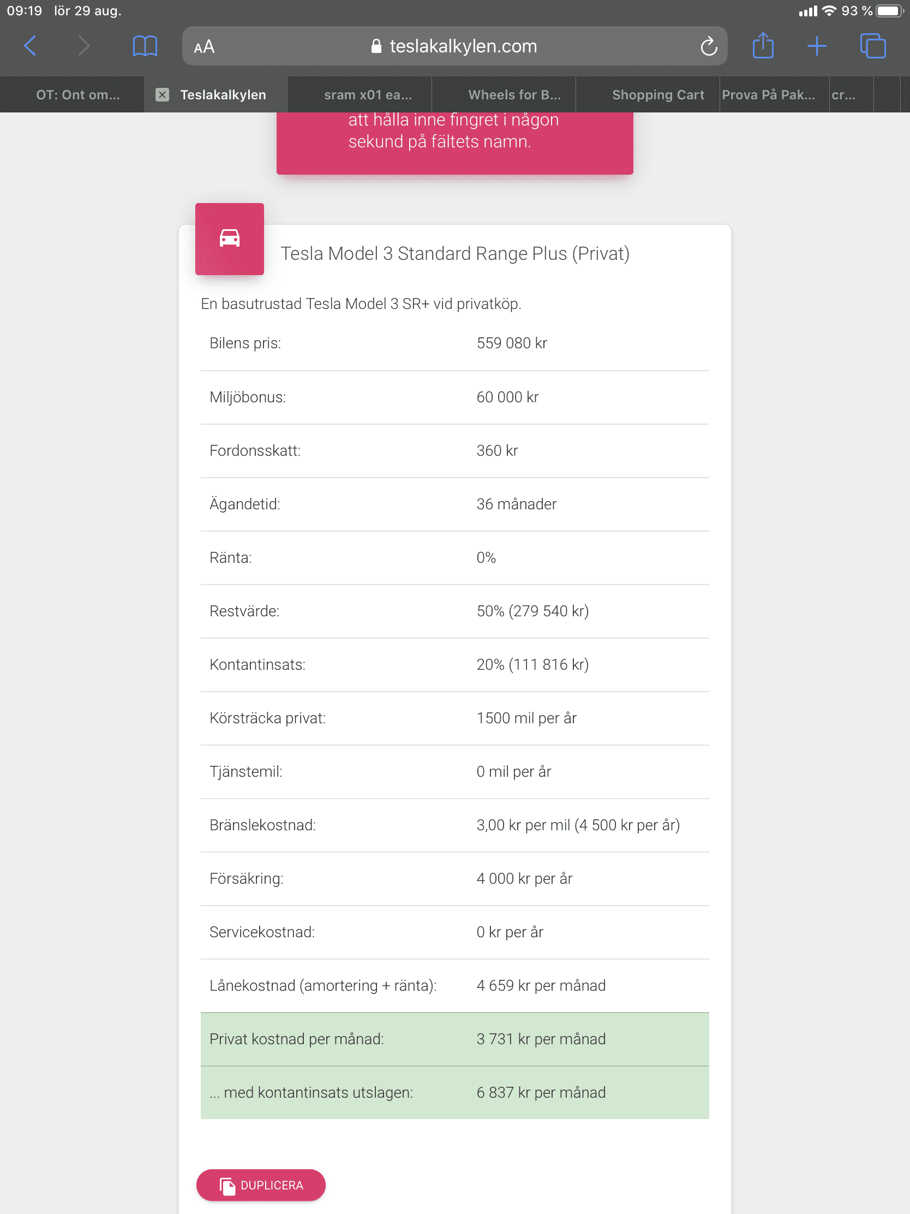This screenshot has width=910, height=1214.
Task: Switch to the OT: Ont om... tab
Action: click(x=78, y=95)
